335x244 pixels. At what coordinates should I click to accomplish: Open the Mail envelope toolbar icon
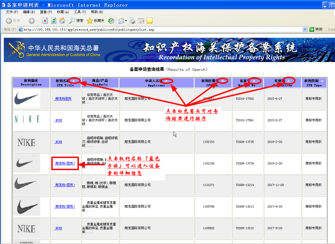point(121,21)
